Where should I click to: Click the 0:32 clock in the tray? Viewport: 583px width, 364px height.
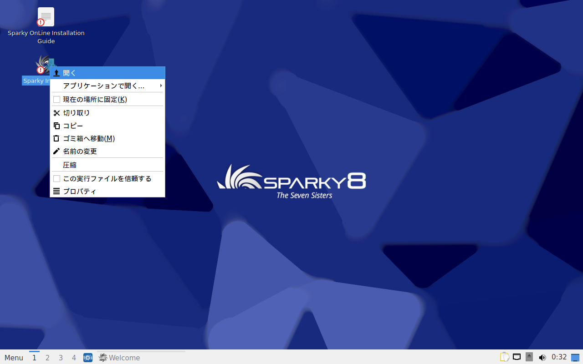tap(559, 357)
